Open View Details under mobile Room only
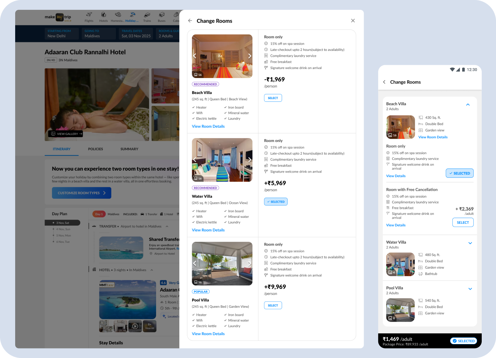The width and height of the screenshot is (496, 358). pos(396,176)
